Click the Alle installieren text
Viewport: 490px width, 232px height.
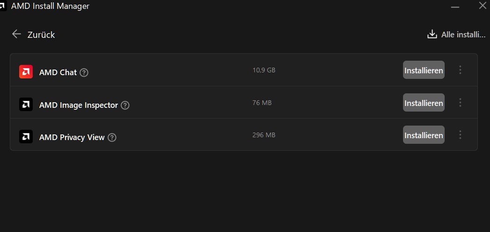pos(463,35)
